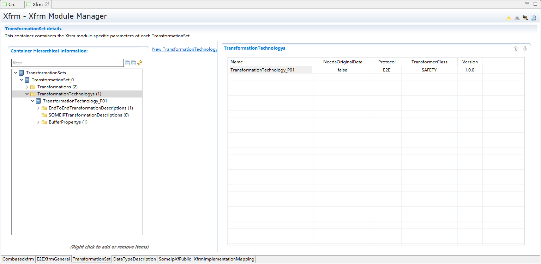Select SOMEIPTransformationDescriptions (0) in the tree
This screenshot has height=264, width=541.
89,115
